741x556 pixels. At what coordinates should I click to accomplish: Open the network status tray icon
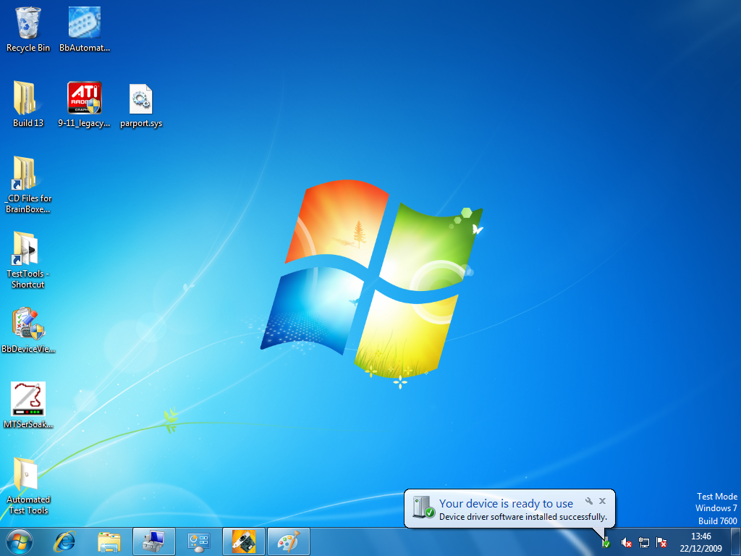coord(643,542)
